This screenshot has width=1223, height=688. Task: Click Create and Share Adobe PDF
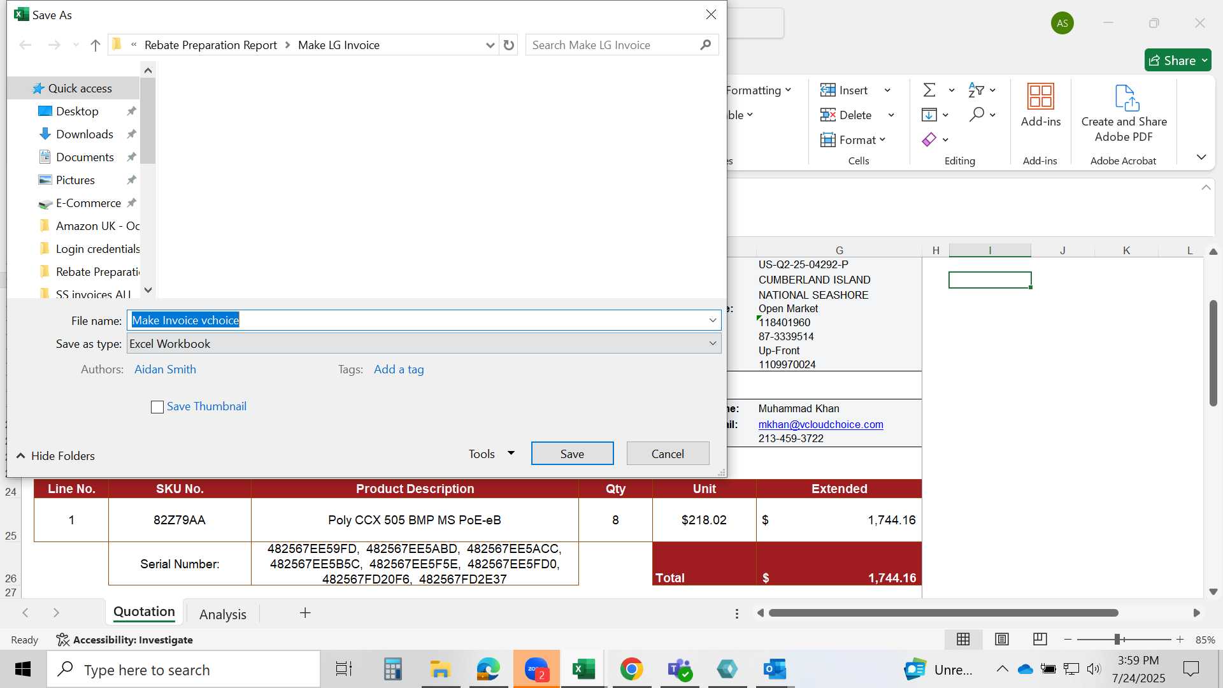(1124, 113)
